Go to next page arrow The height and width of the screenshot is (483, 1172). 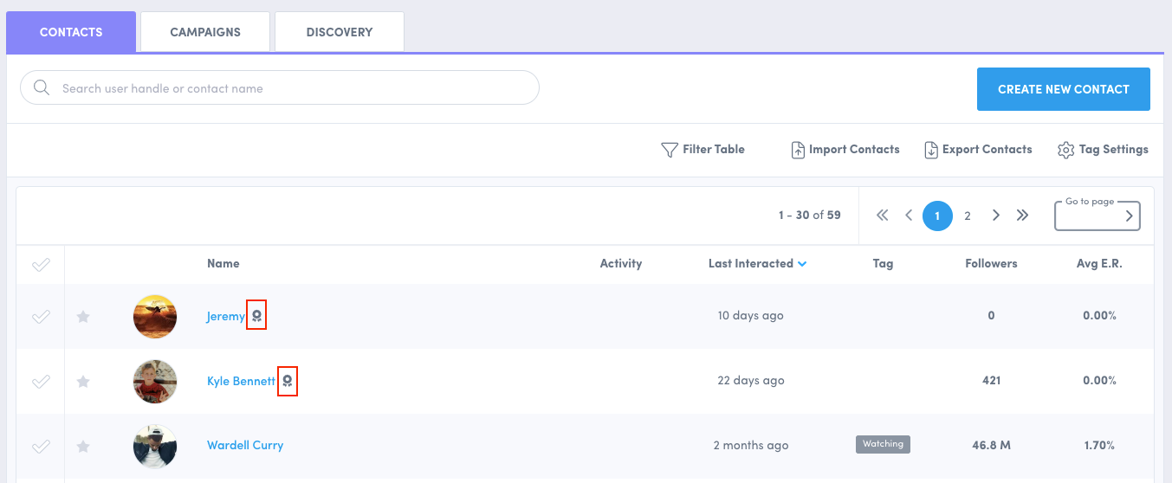[x=996, y=216]
